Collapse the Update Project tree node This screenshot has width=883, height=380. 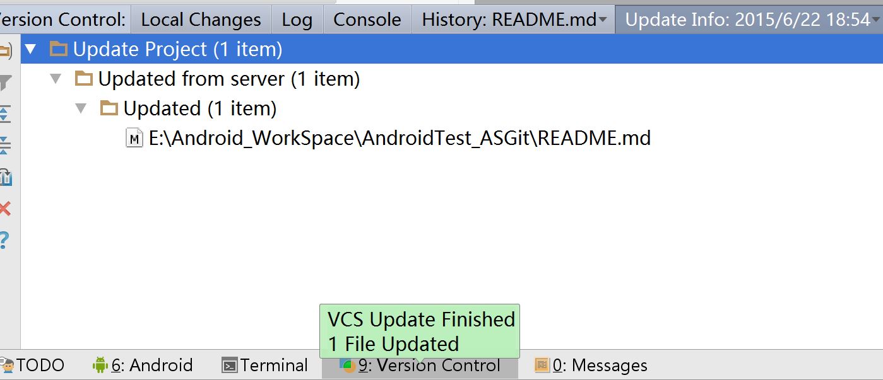tap(30, 49)
